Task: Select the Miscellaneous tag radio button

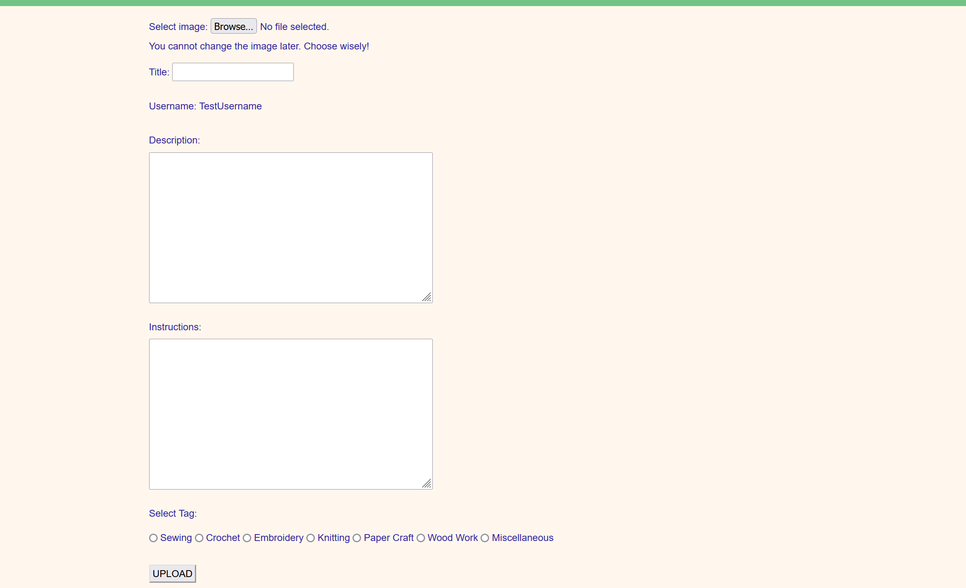Action: [485, 538]
